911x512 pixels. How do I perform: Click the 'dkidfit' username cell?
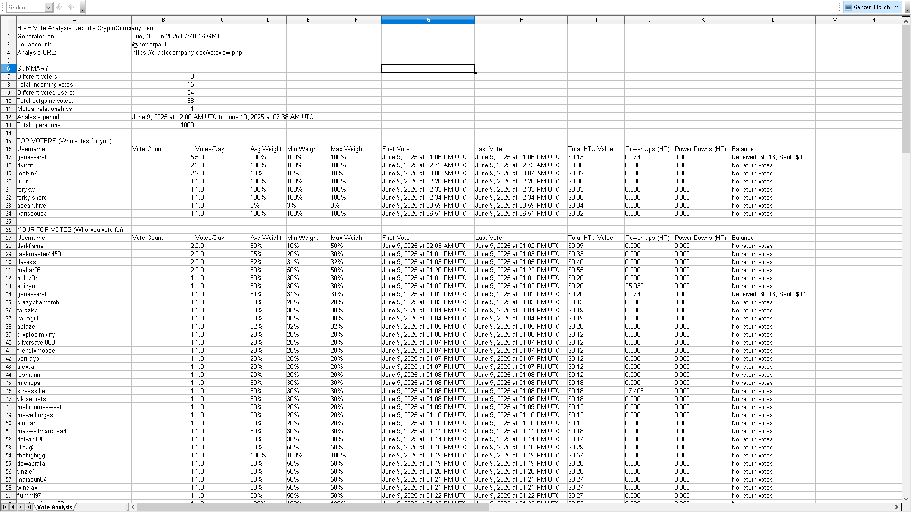point(74,165)
